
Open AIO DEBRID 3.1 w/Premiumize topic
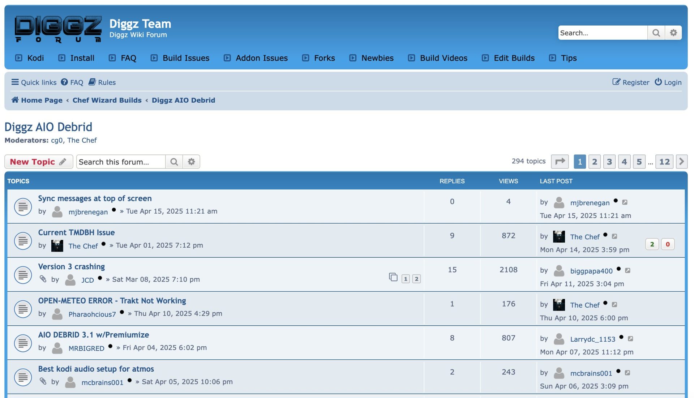pos(94,335)
